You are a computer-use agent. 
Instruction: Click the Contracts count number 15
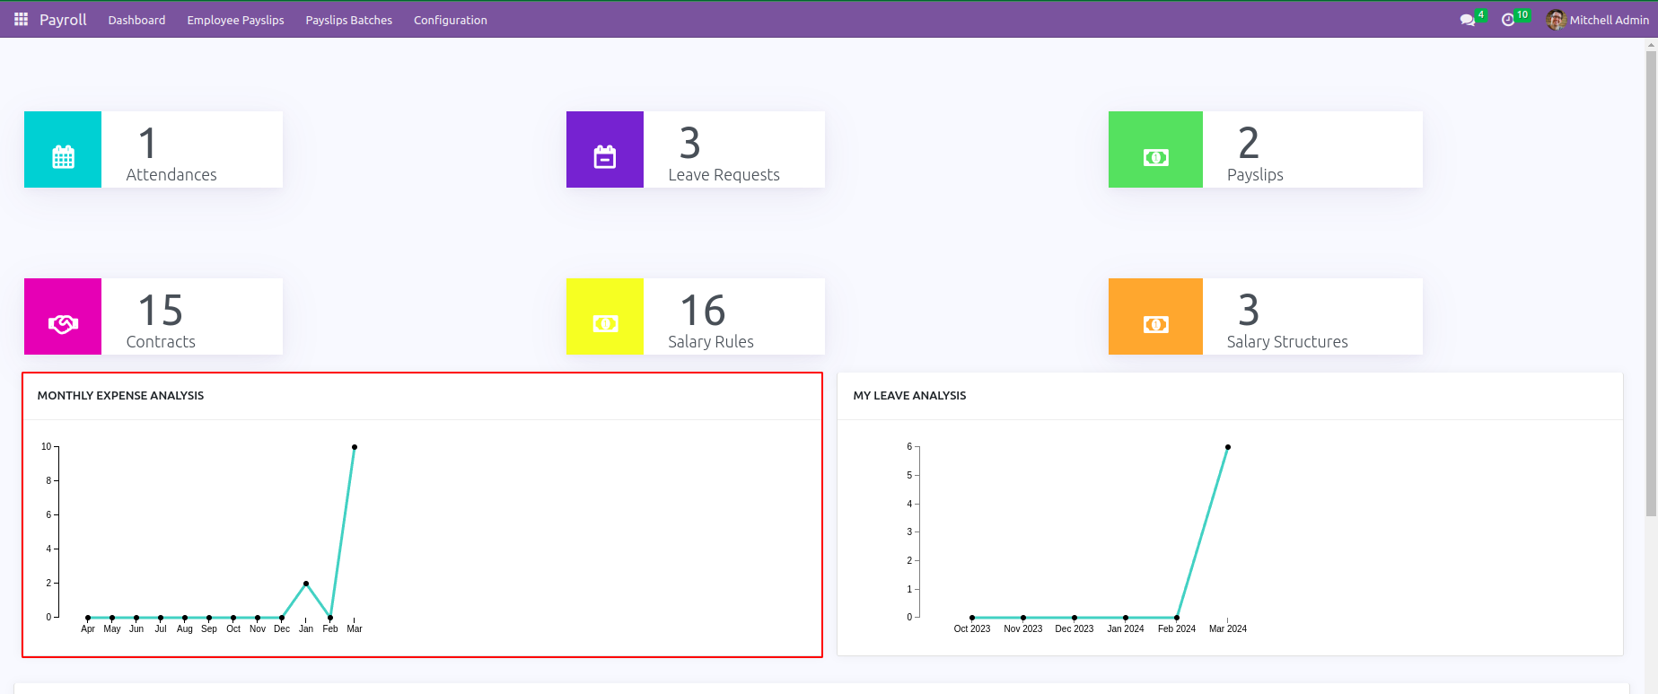161,311
